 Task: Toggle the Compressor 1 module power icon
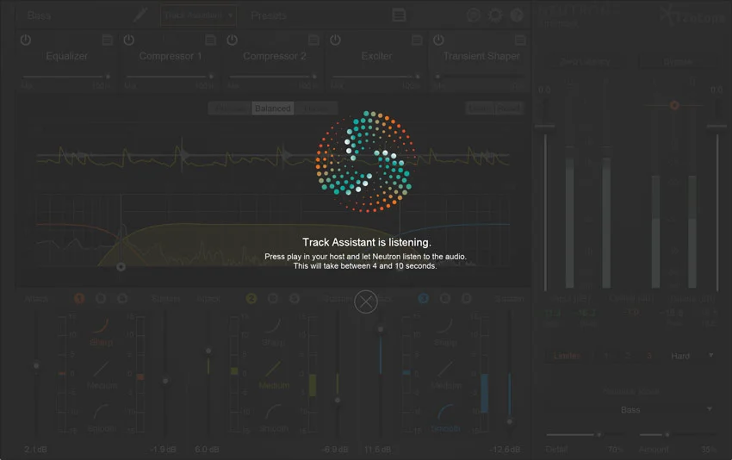pos(129,40)
